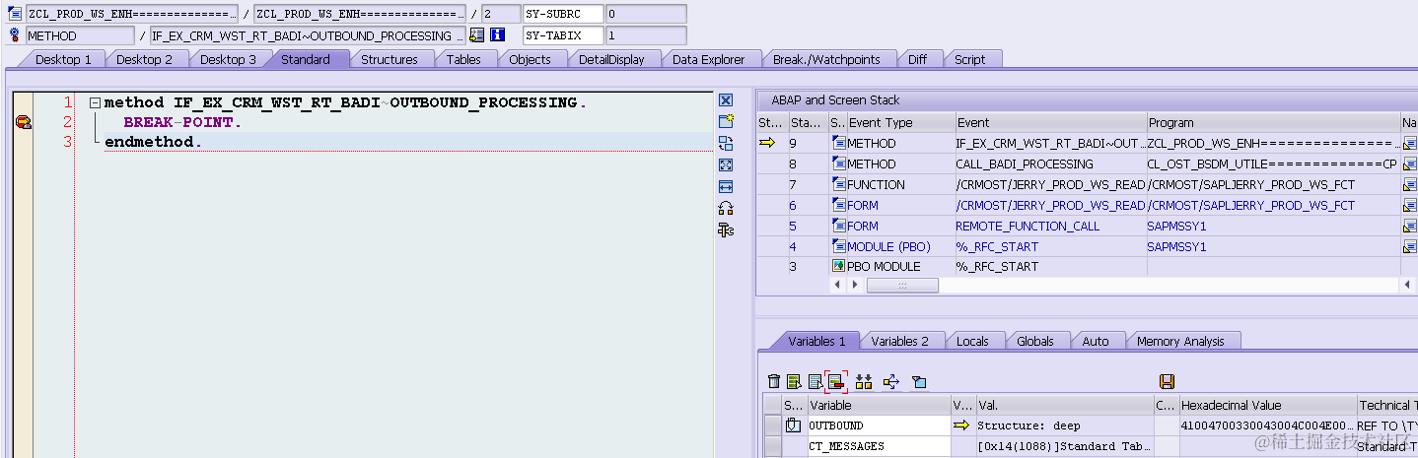Click the event type icon of PBO MODULE row
1418x458 pixels.
(838, 266)
